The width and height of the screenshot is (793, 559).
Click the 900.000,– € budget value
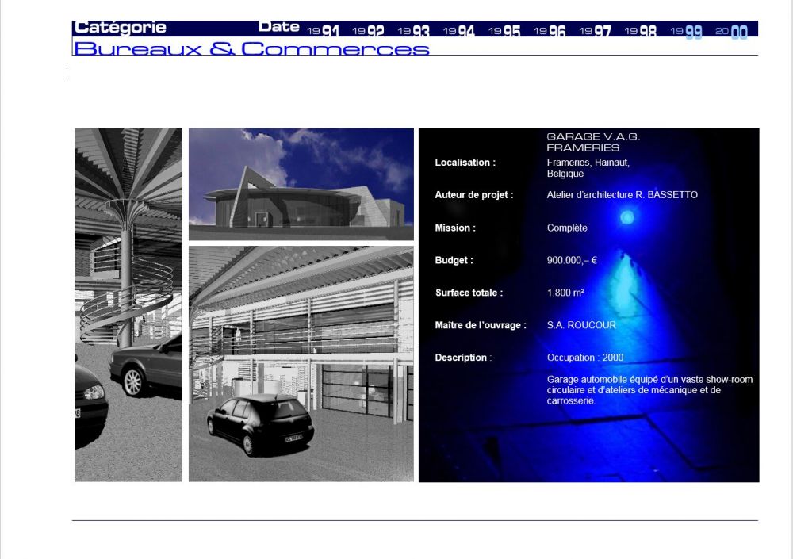point(572,260)
